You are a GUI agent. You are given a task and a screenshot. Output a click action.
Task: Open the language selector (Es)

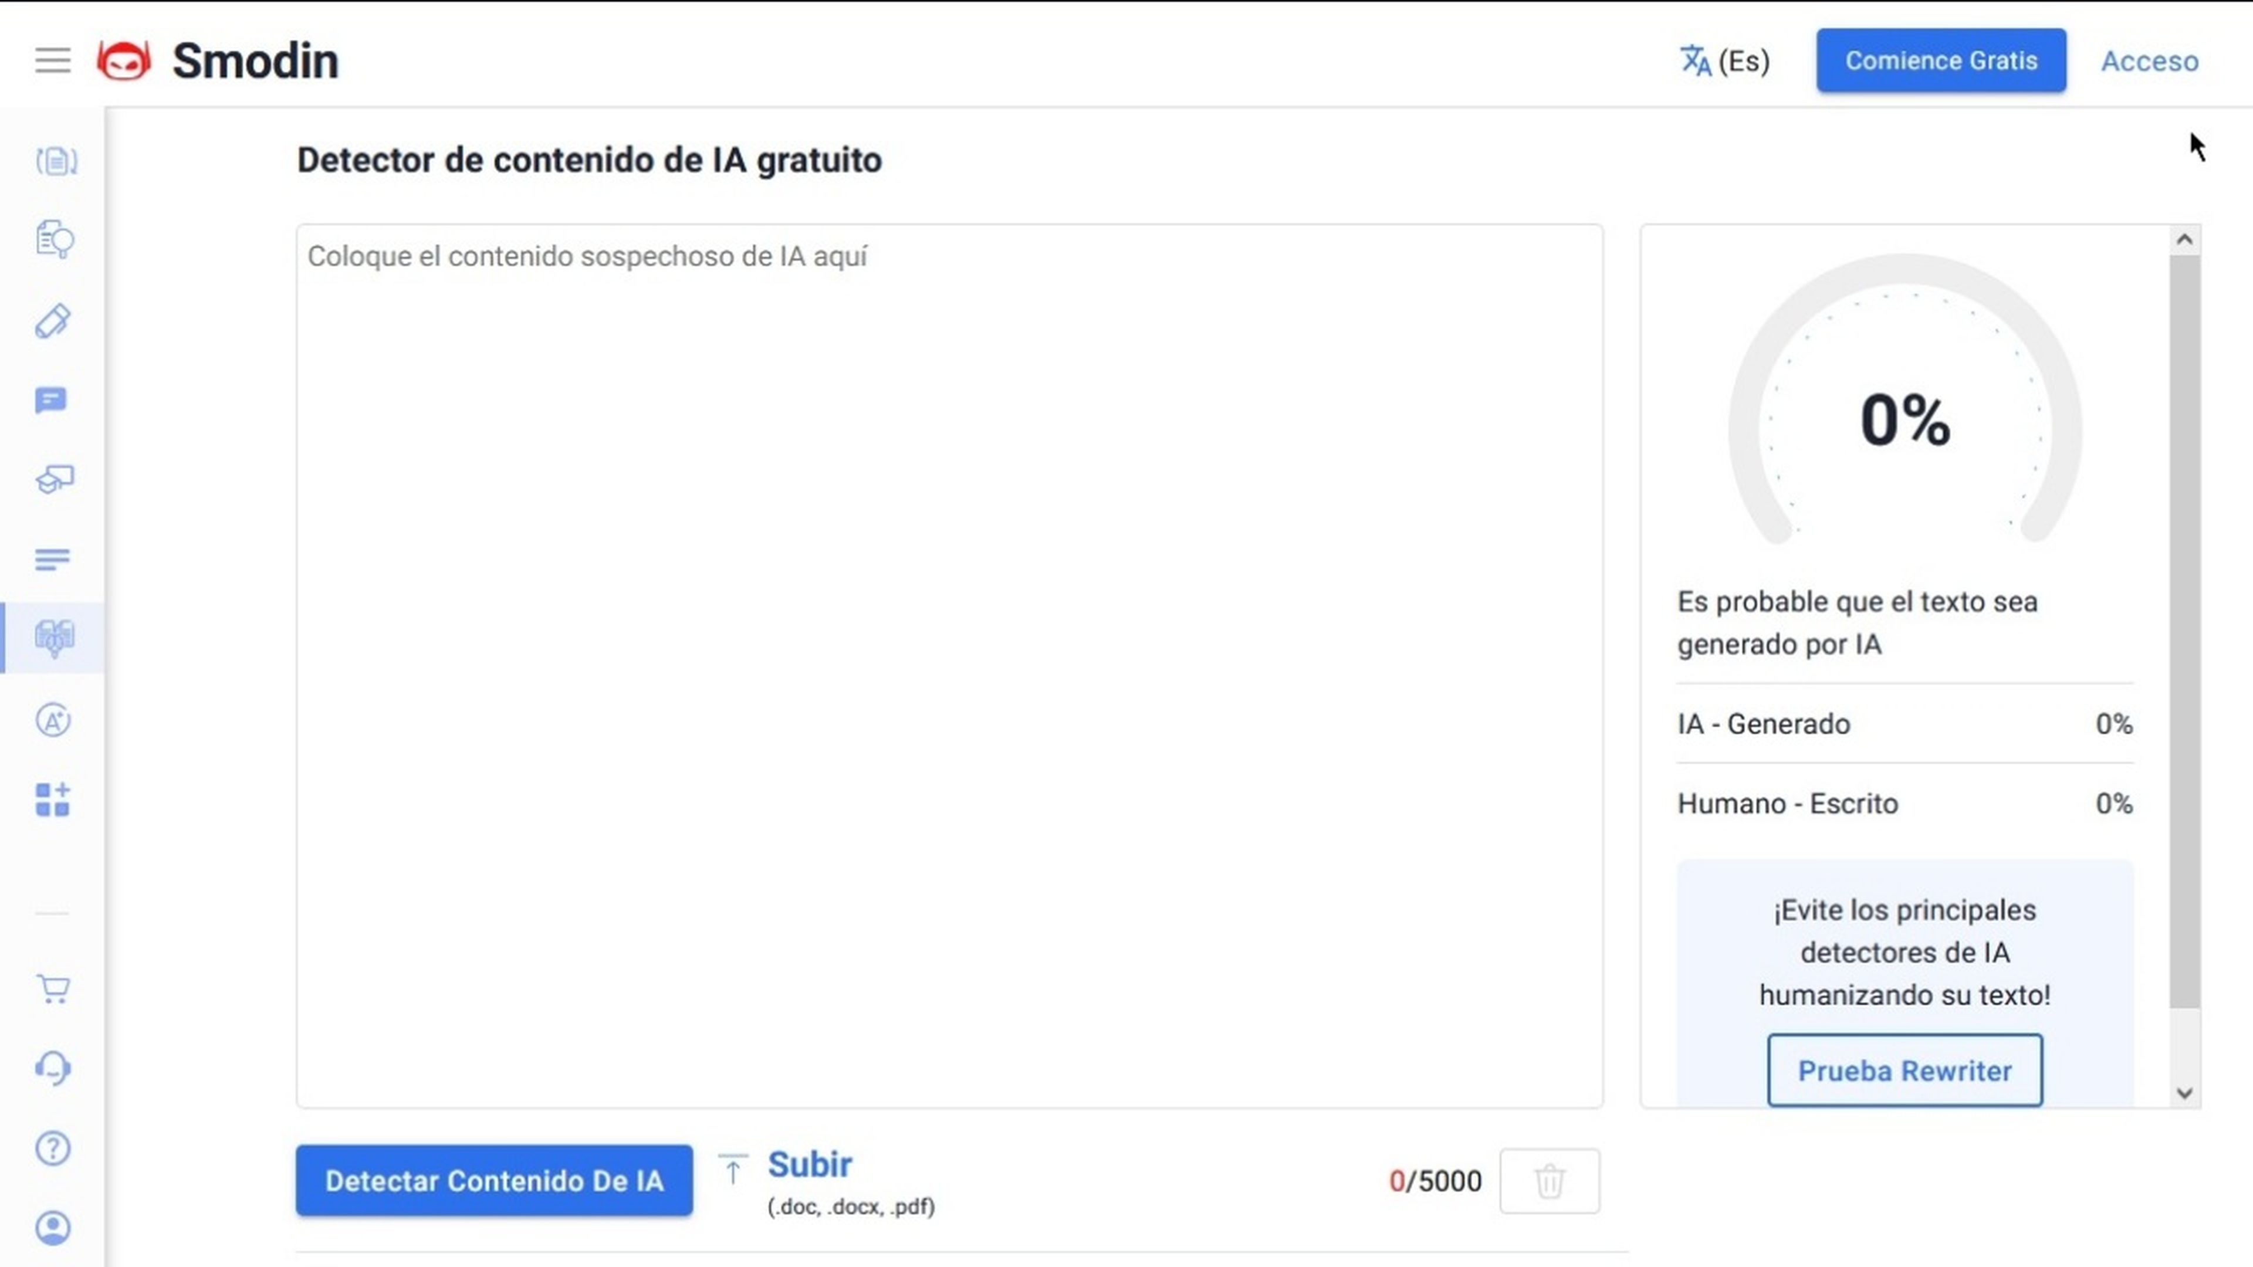[x=1725, y=61]
